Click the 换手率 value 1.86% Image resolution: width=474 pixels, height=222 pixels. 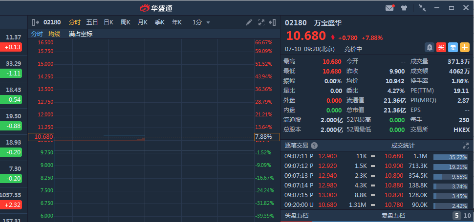[461, 81]
